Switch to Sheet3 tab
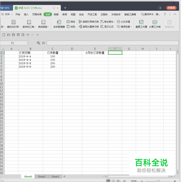 (x=55, y=177)
